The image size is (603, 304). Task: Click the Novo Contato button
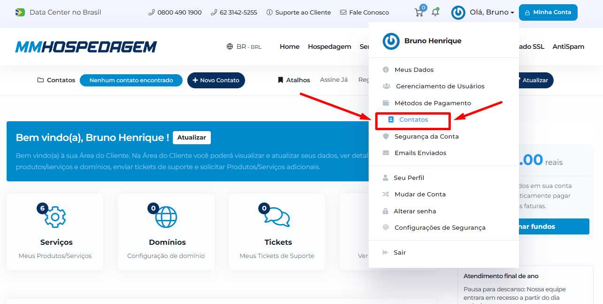(x=216, y=80)
